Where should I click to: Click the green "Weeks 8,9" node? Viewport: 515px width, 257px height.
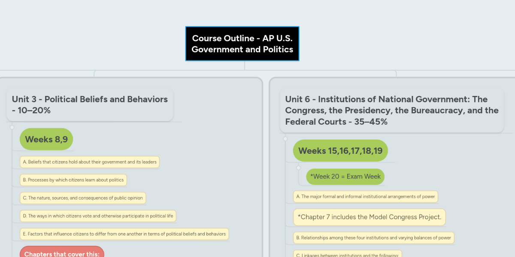click(46, 139)
